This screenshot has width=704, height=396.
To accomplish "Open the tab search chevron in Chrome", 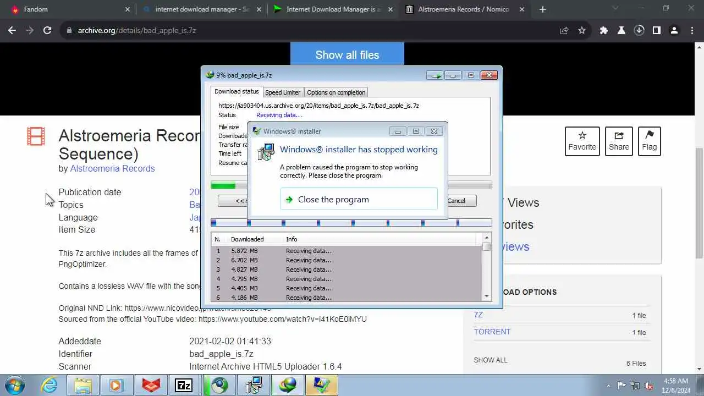I will (x=616, y=8).
